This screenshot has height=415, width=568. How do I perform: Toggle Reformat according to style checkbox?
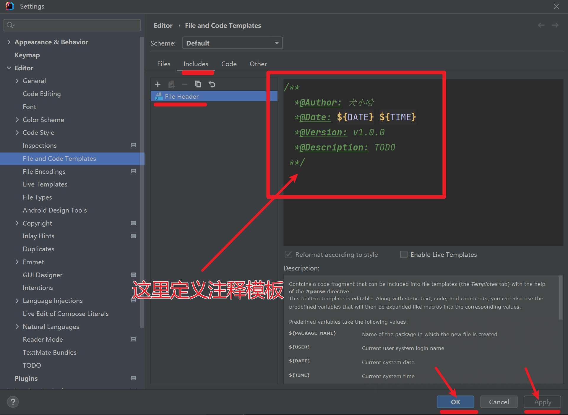coord(288,254)
